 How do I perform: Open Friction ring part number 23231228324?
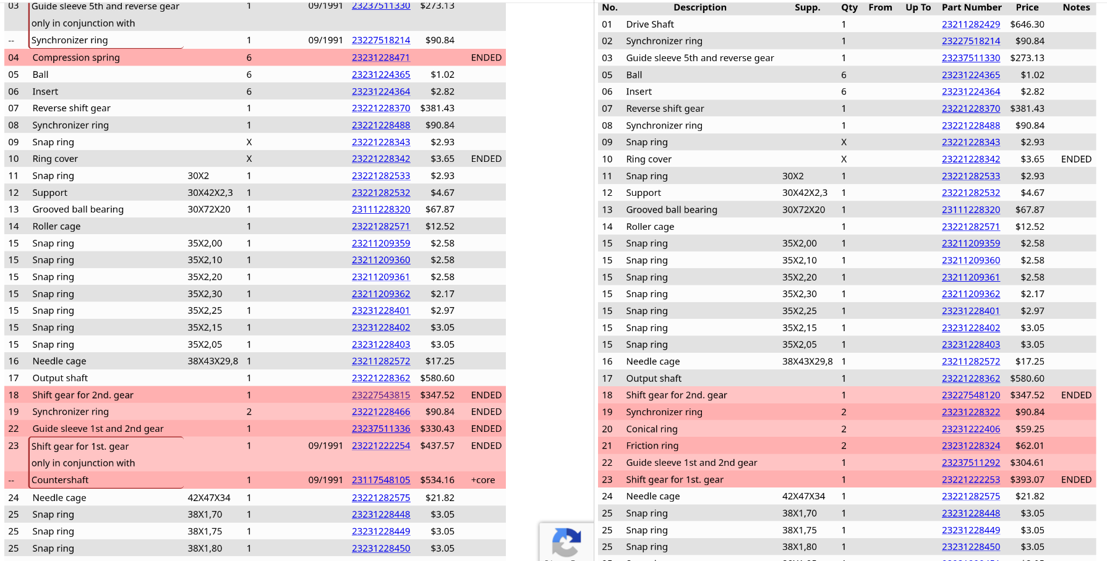click(970, 445)
